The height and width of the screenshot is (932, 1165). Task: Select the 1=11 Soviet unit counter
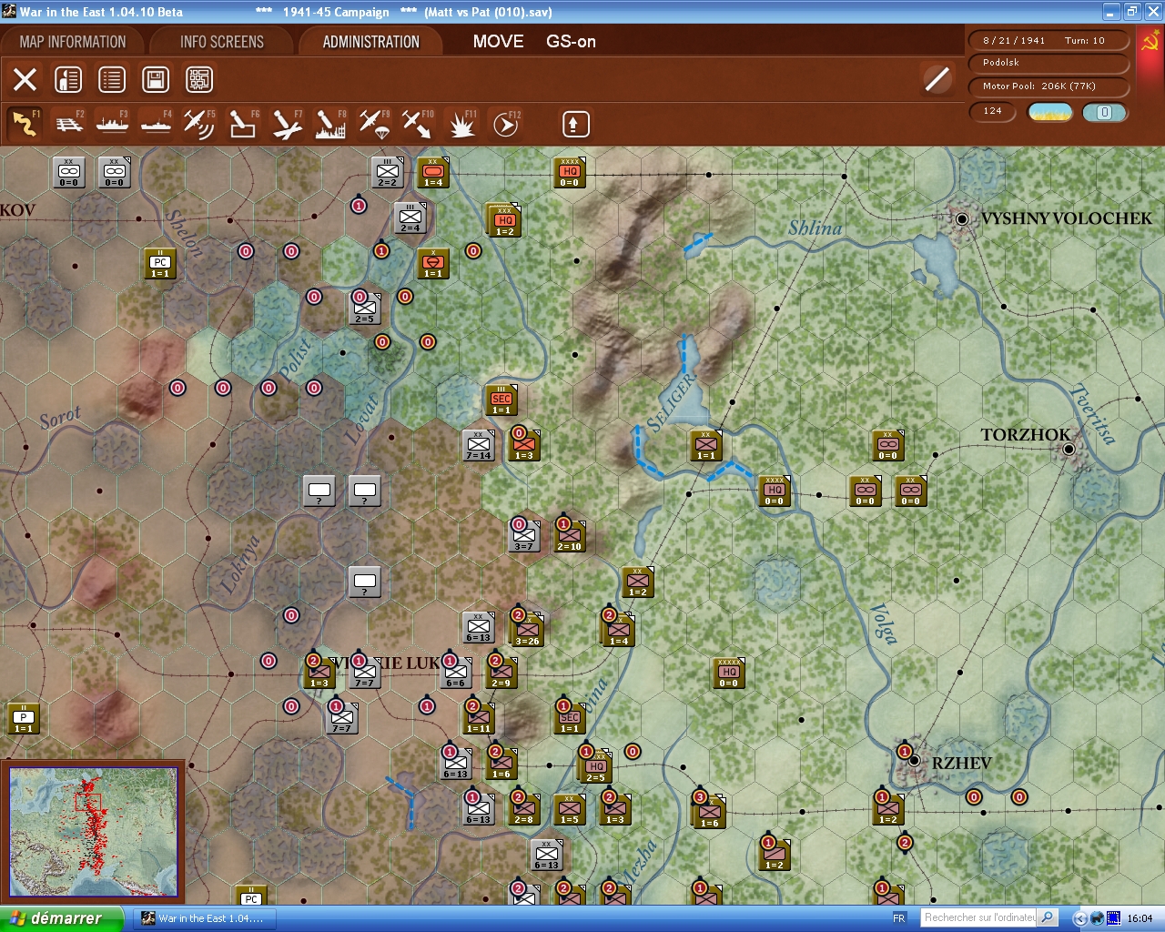tap(479, 719)
